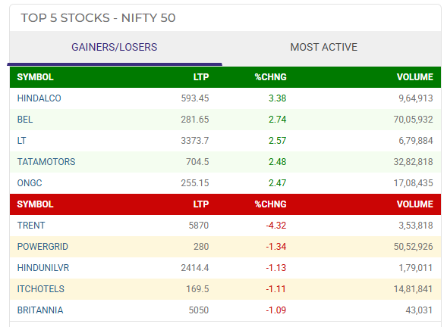447x327 pixels.
Task: Select ITCHOTELS' volume 14,81,841
Action: pos(414,289)
